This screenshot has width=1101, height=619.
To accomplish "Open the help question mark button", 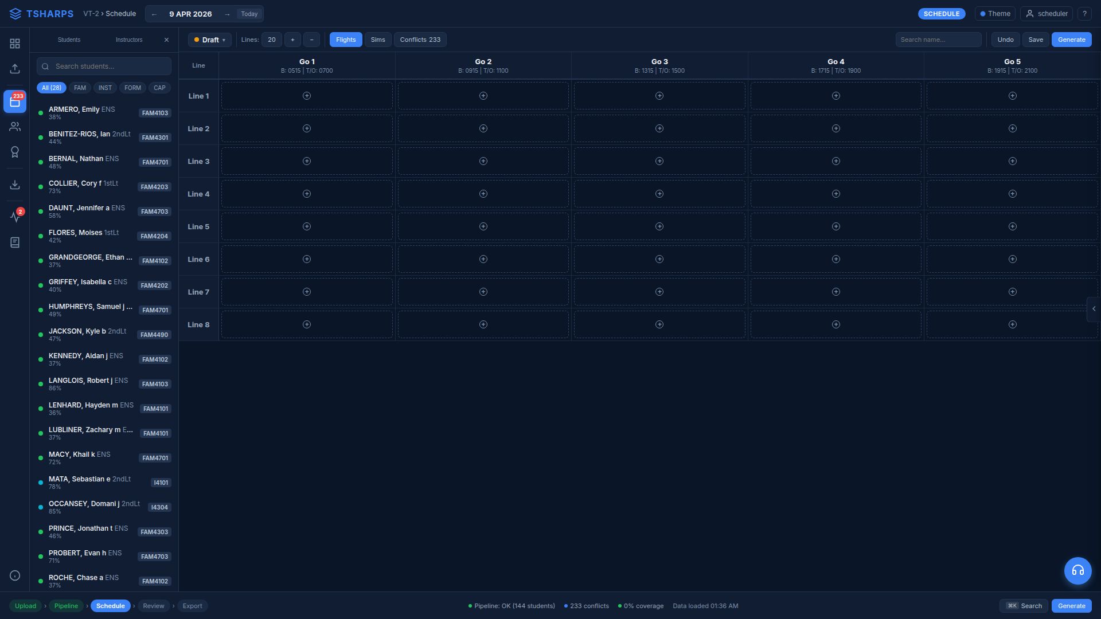I will point(1084,14).
